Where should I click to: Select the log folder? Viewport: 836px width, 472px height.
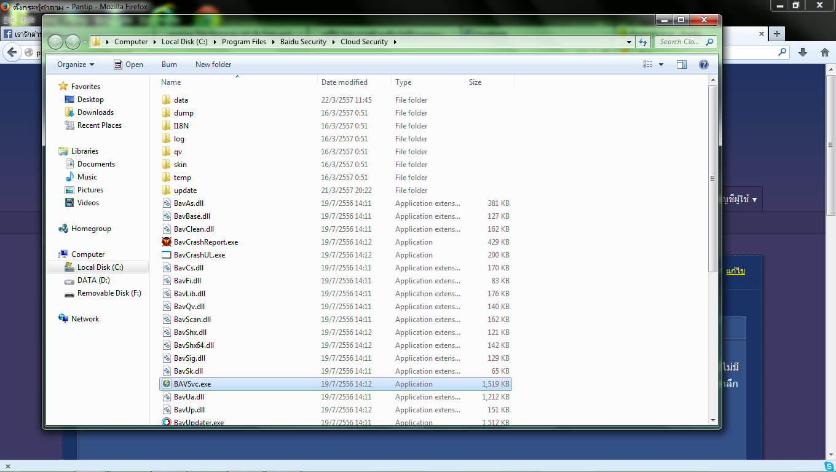pos(179,139)
